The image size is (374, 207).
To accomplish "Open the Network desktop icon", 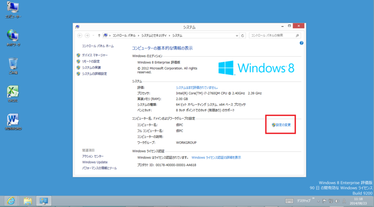I will pos(13,38).
